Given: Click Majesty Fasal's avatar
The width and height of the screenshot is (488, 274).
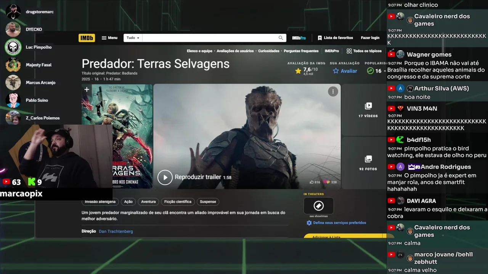Looking at the screenshot, I should point(13,65).
